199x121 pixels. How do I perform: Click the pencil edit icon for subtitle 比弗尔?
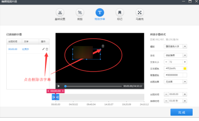click(x=43, y=49)
